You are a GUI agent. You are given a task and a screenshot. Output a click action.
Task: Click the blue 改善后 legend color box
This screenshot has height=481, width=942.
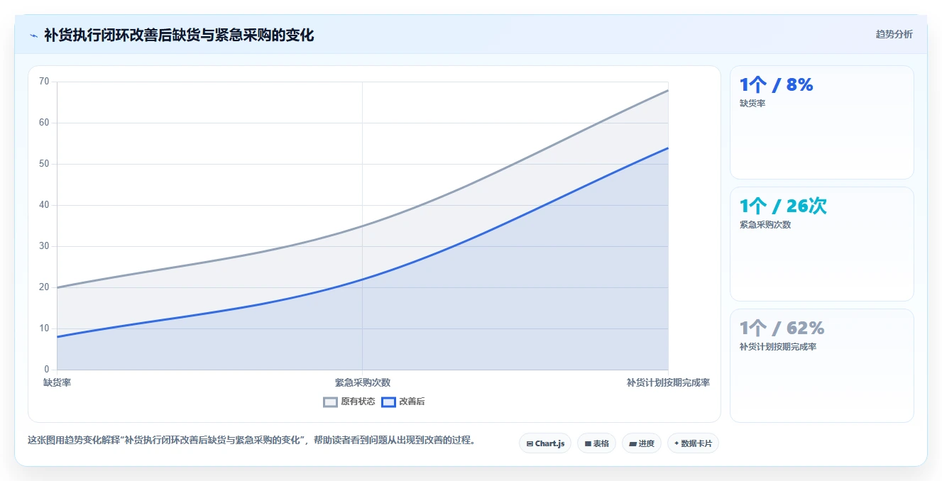point(388,402)
